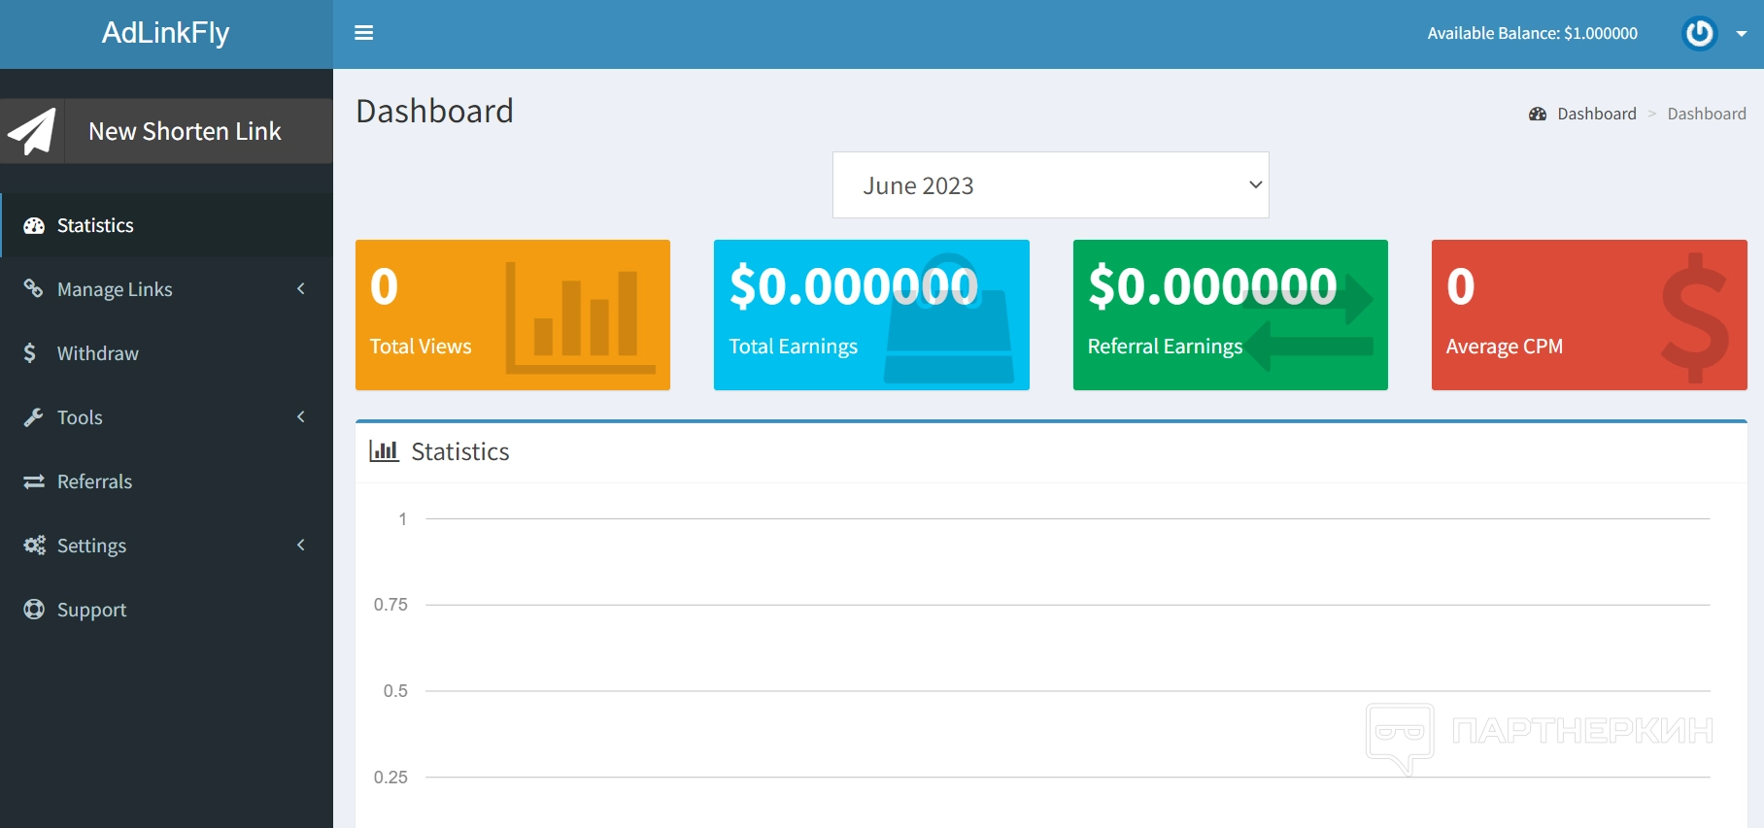Click the last Dashboard breadcrumb text

click(x=1707, y=114)
